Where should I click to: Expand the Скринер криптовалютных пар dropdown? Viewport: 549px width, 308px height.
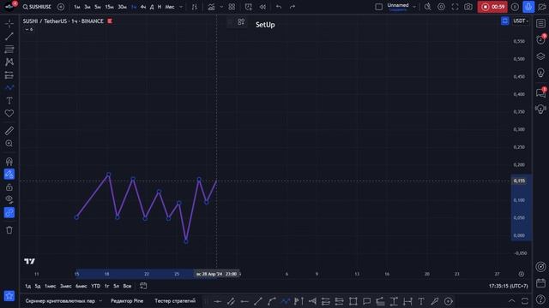coord(100,300)
